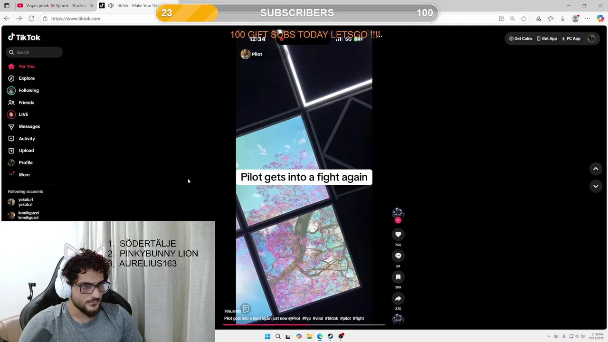Click the TikTok logo
This screenshot has height=342, width=608.
click(24, 37)
